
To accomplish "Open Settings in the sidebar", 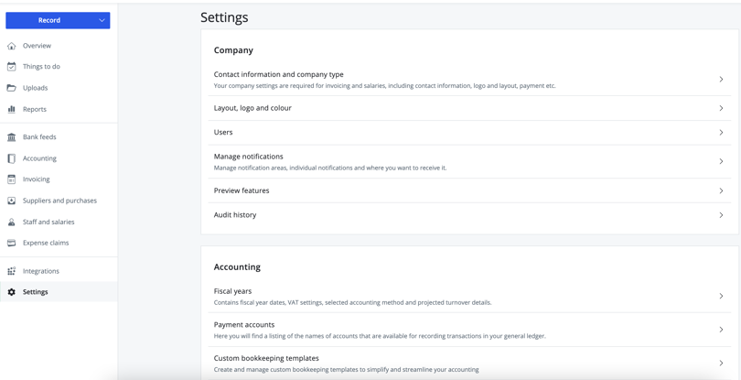I will (36, 292).
